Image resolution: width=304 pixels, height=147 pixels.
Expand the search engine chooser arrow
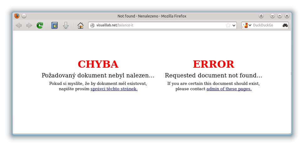coord(250,25)
